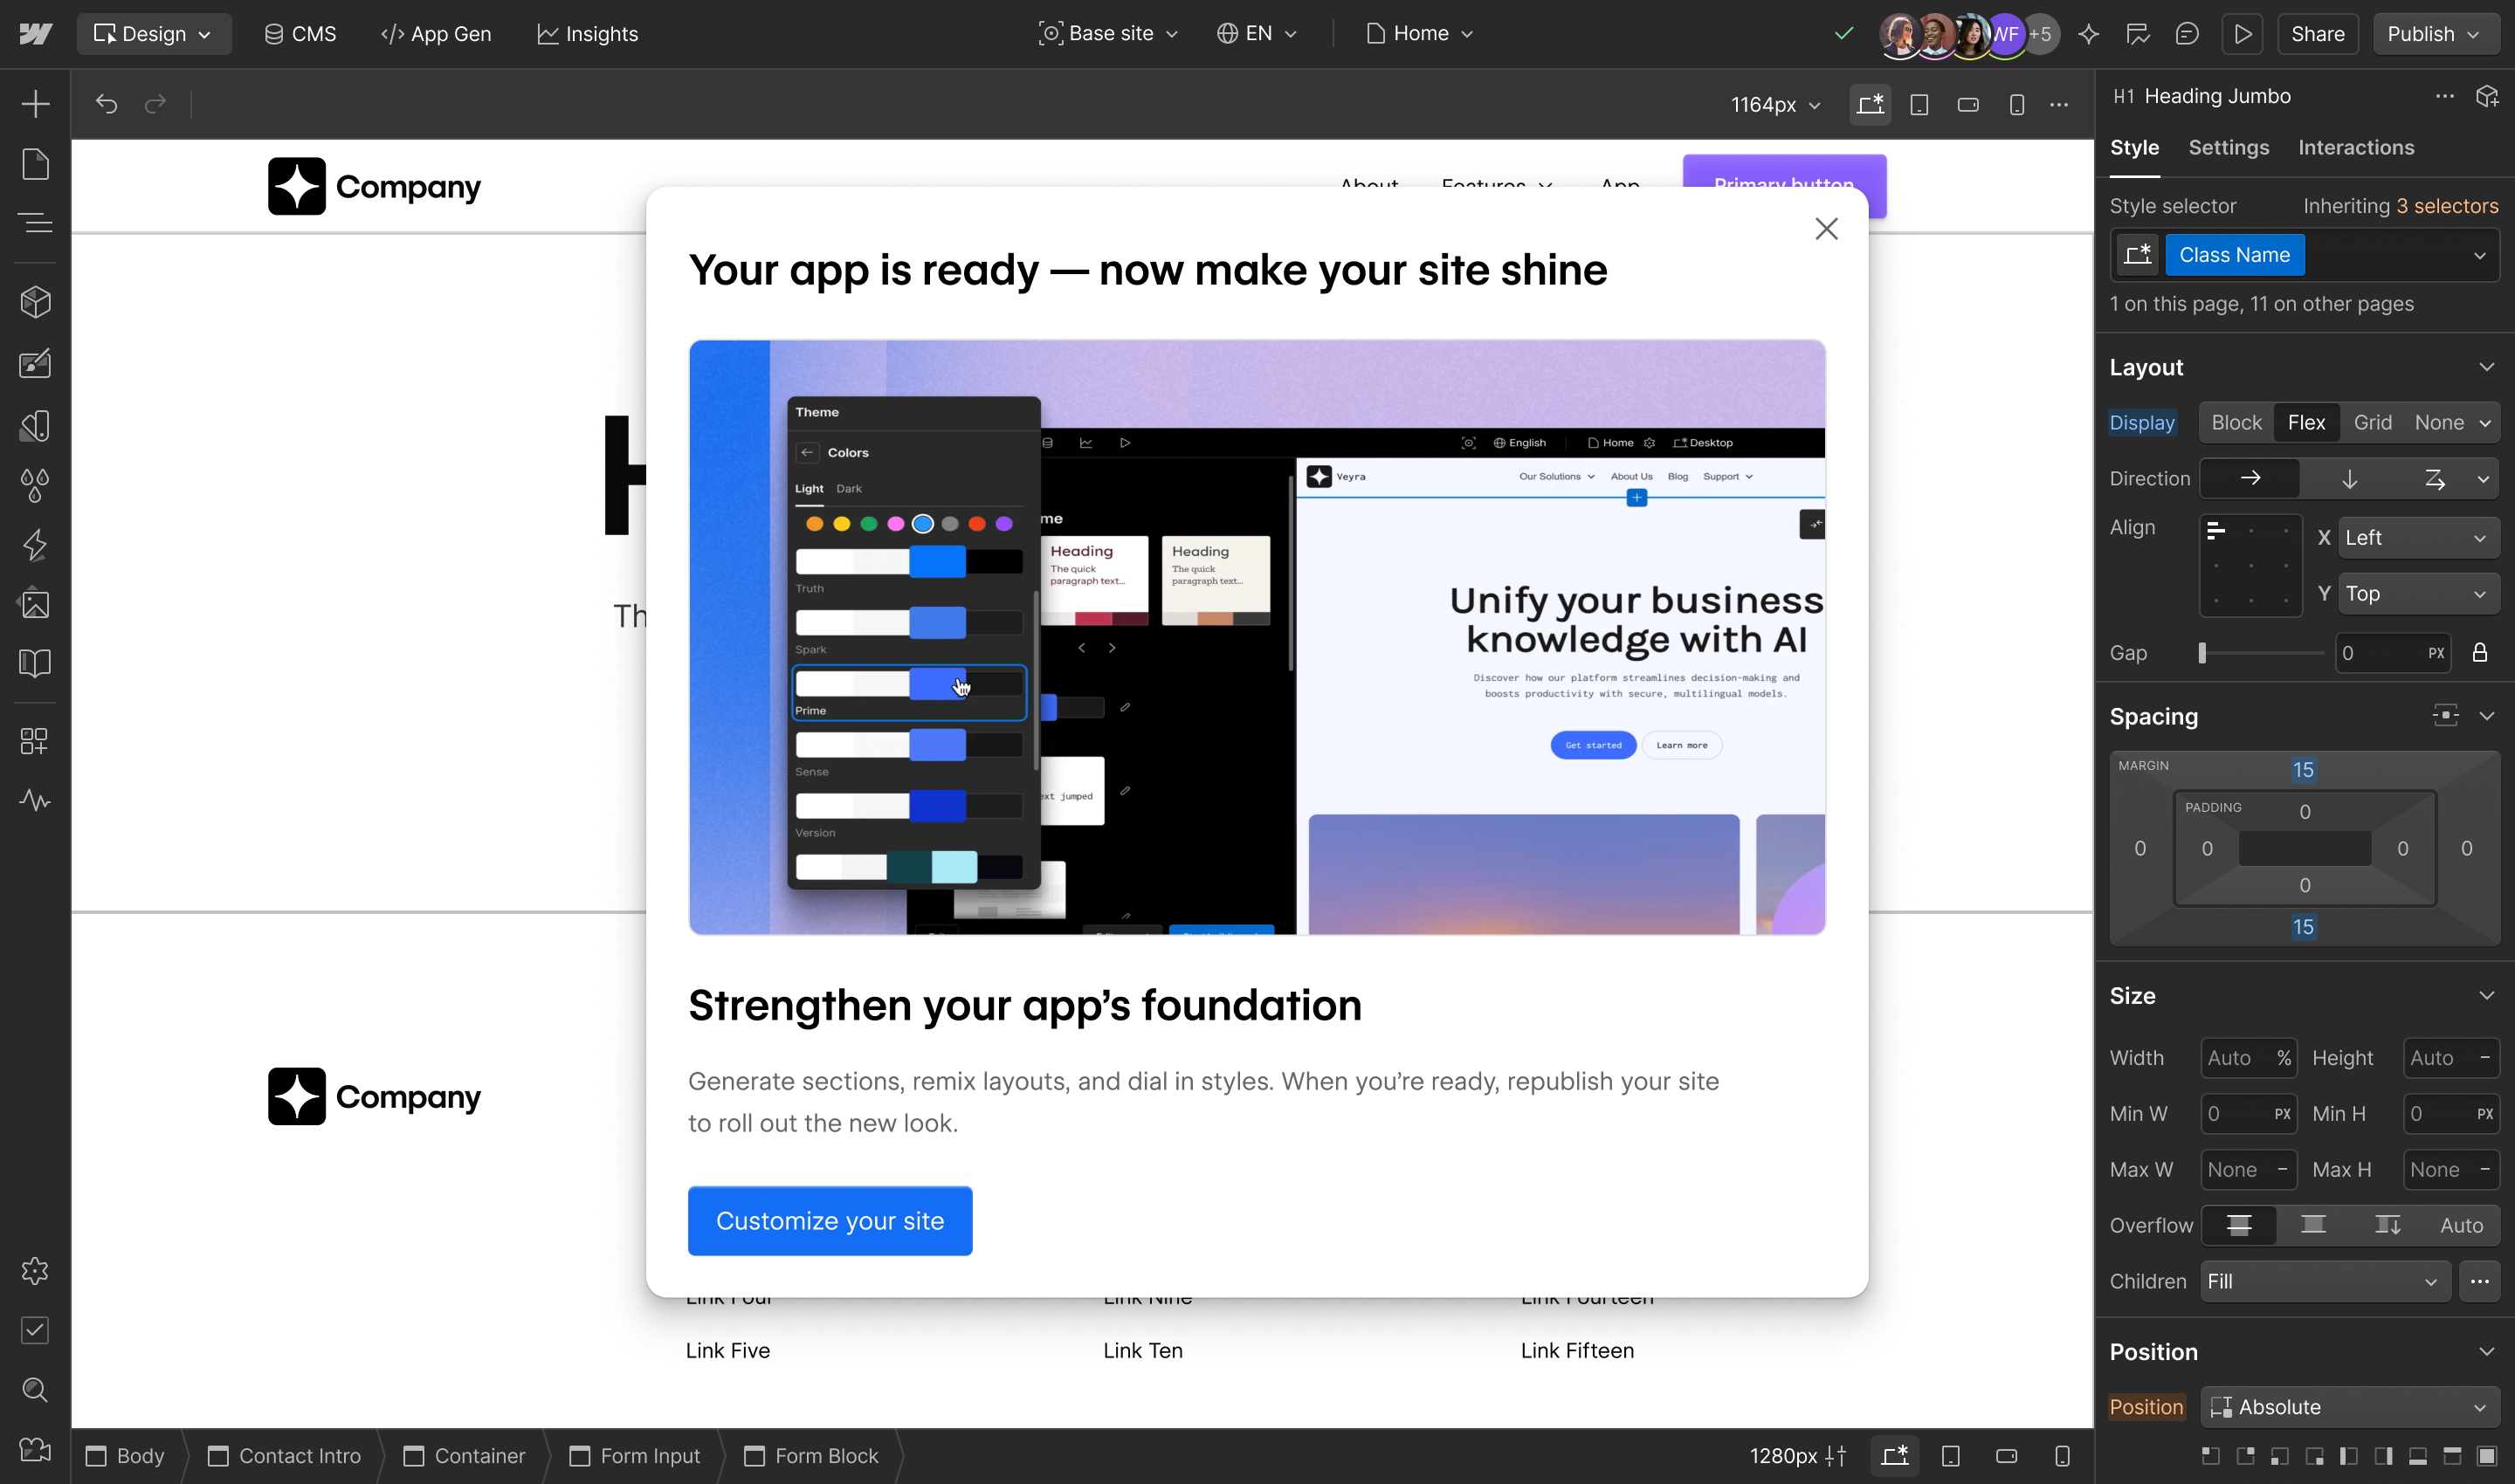
Task: Open the Apps grid panel
Action: (x=35, y=741)
